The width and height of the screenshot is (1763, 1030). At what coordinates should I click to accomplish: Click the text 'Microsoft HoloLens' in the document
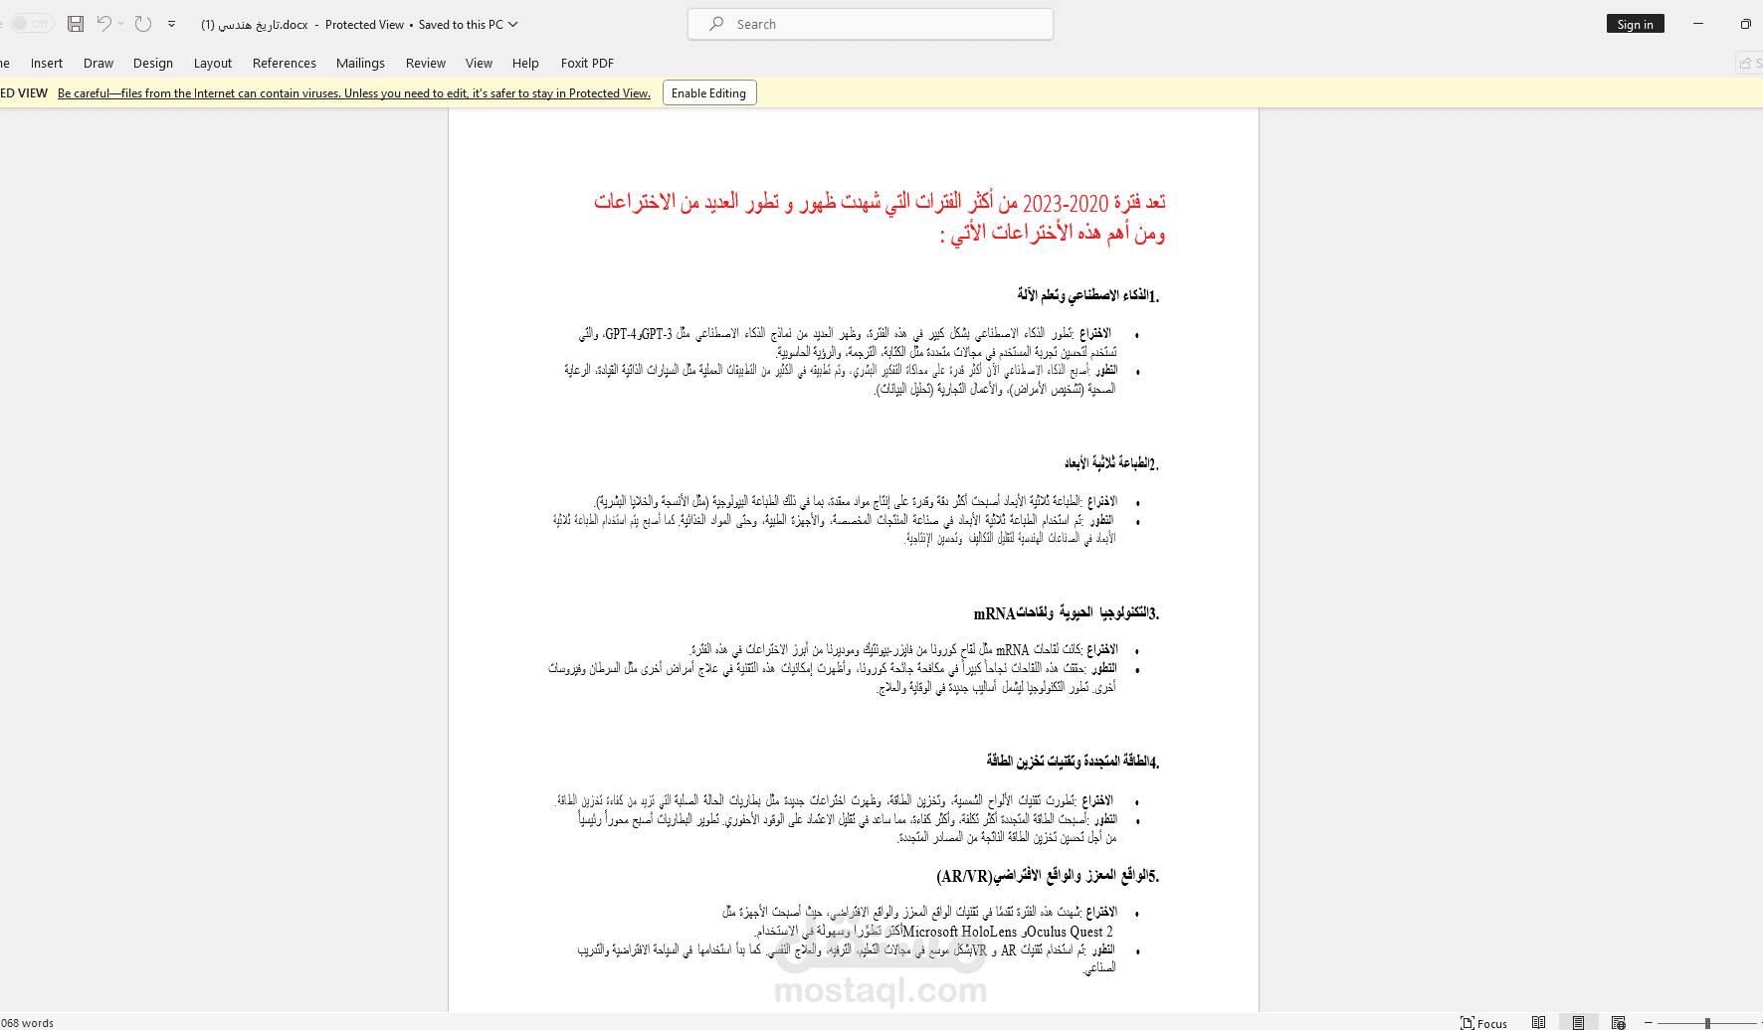tap(960, 932)
